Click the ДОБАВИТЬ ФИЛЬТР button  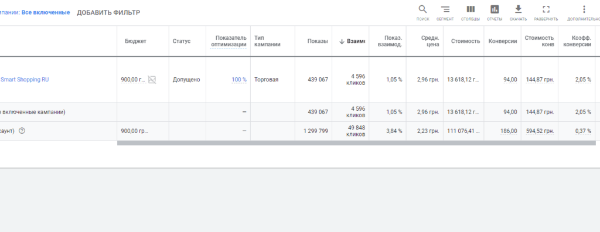point(108,13)
